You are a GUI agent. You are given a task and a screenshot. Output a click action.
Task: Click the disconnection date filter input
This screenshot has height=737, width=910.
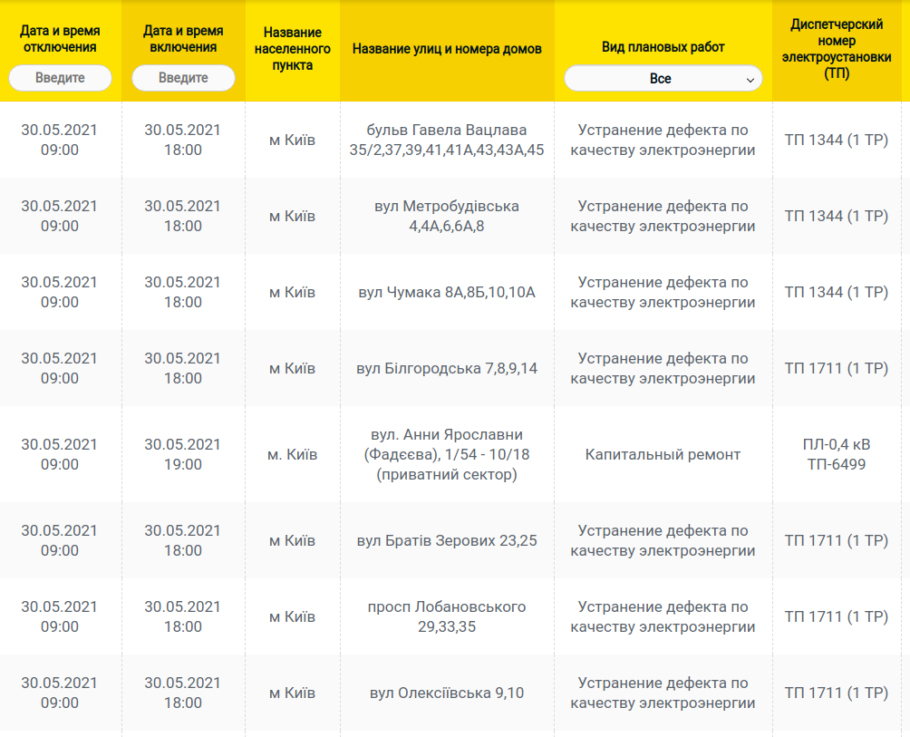pyautogui.click(x=61, y=78)
